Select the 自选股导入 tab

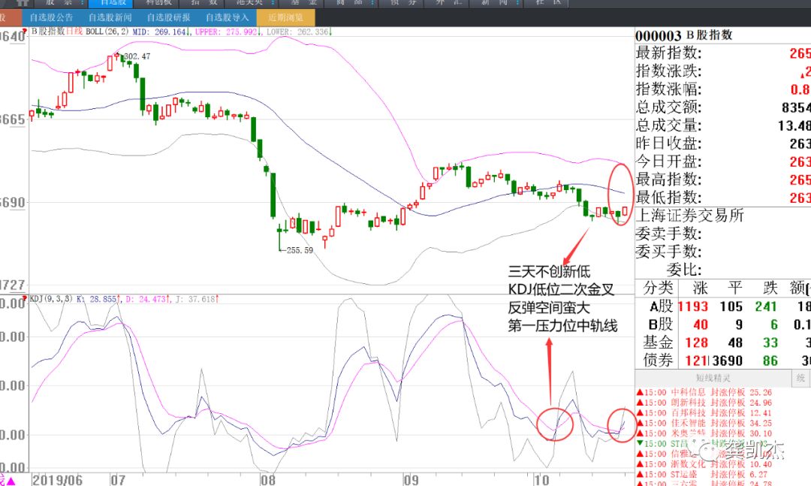pos(227,17)
